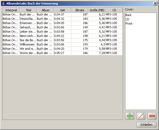Click the Java icon in the title bar
Image resolution: width=159 pixels, height=130 pixels.
coord(4,3)
